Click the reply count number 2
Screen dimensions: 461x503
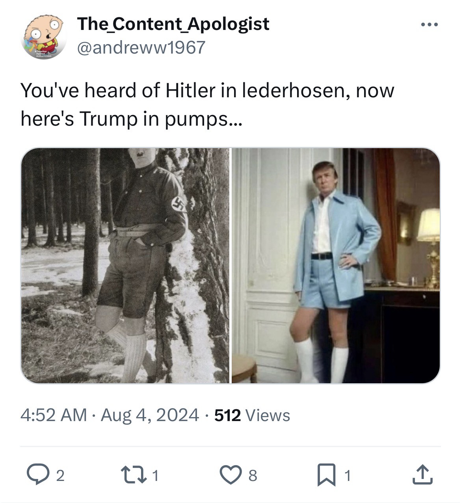(x=59, y=476)
